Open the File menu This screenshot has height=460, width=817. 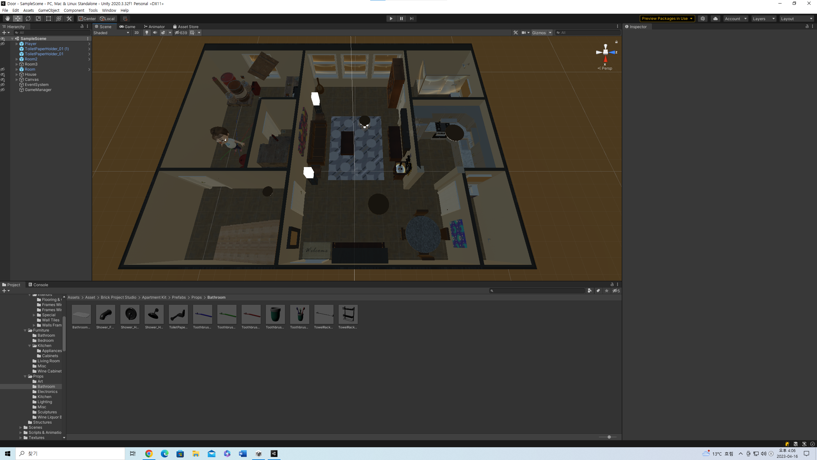5,10
